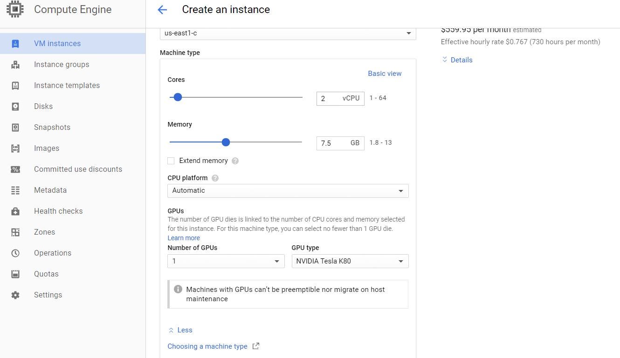Image resolution: width=620 pixels, height=358 pixels.
Task: Click the Settings gear icon
Action: pos(15,295)
